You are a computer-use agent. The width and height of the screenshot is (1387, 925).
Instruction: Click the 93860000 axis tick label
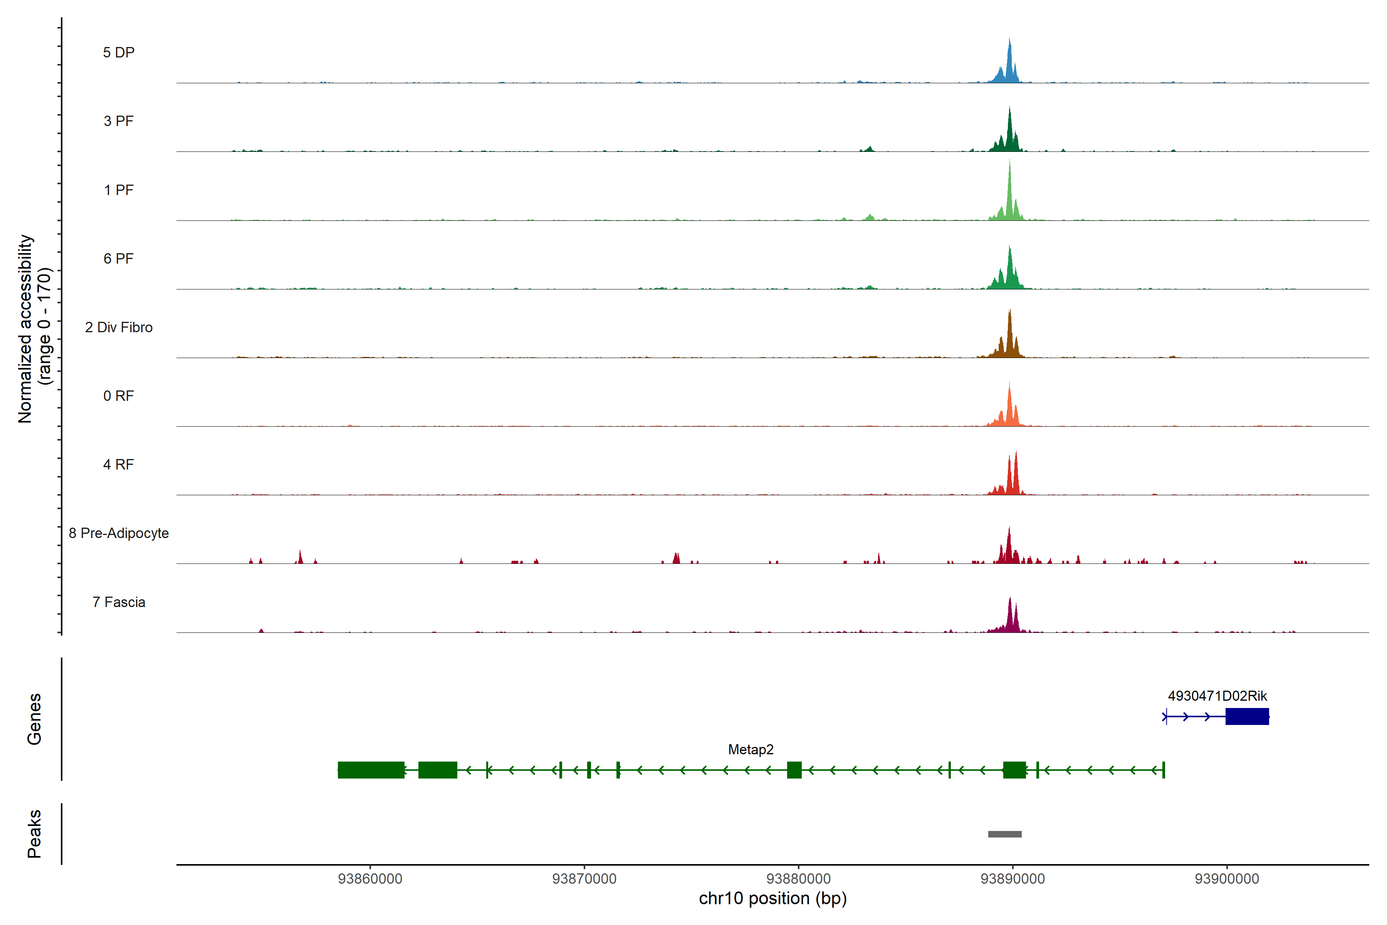click(370, 878)
